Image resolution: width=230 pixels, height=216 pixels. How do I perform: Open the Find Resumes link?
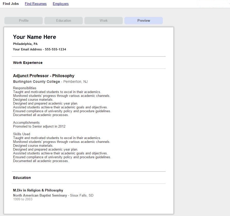pos(36,4)
